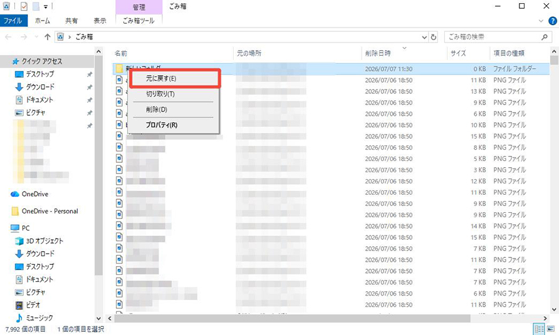559x335 pixels.
Task: Click the Recycle Bin icon in title bar
Action: (x=6, y=6)
